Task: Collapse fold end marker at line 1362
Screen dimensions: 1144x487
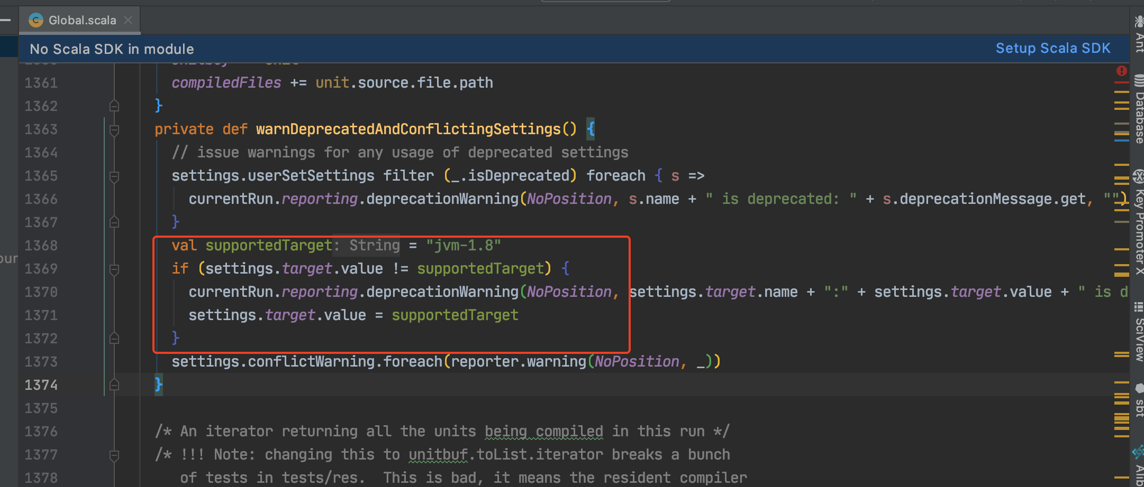Action: point(114,106)
